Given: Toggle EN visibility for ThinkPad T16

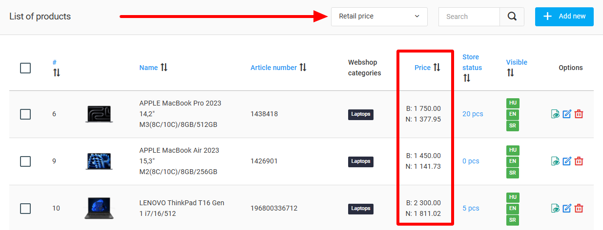Looking at the screenshot, I should point(513,208).
